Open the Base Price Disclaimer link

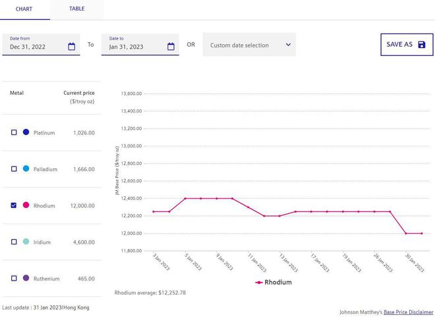click(x=409, y=312)
